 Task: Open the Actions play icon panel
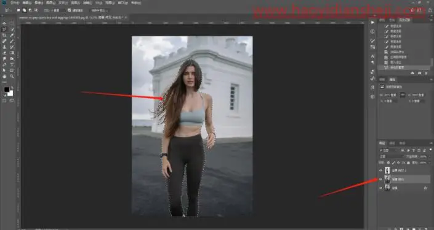(372, 22)
